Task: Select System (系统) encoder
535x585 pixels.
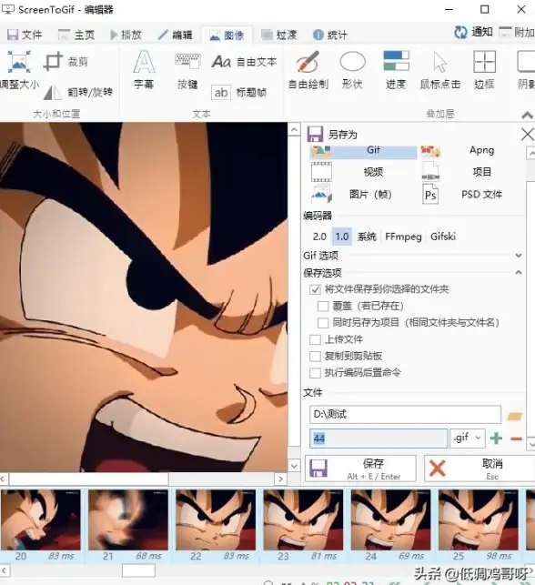Action: [367, 237]
